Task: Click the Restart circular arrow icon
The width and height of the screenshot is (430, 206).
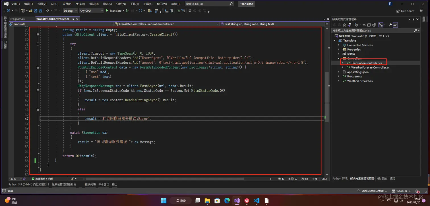Action: (140, 11)
